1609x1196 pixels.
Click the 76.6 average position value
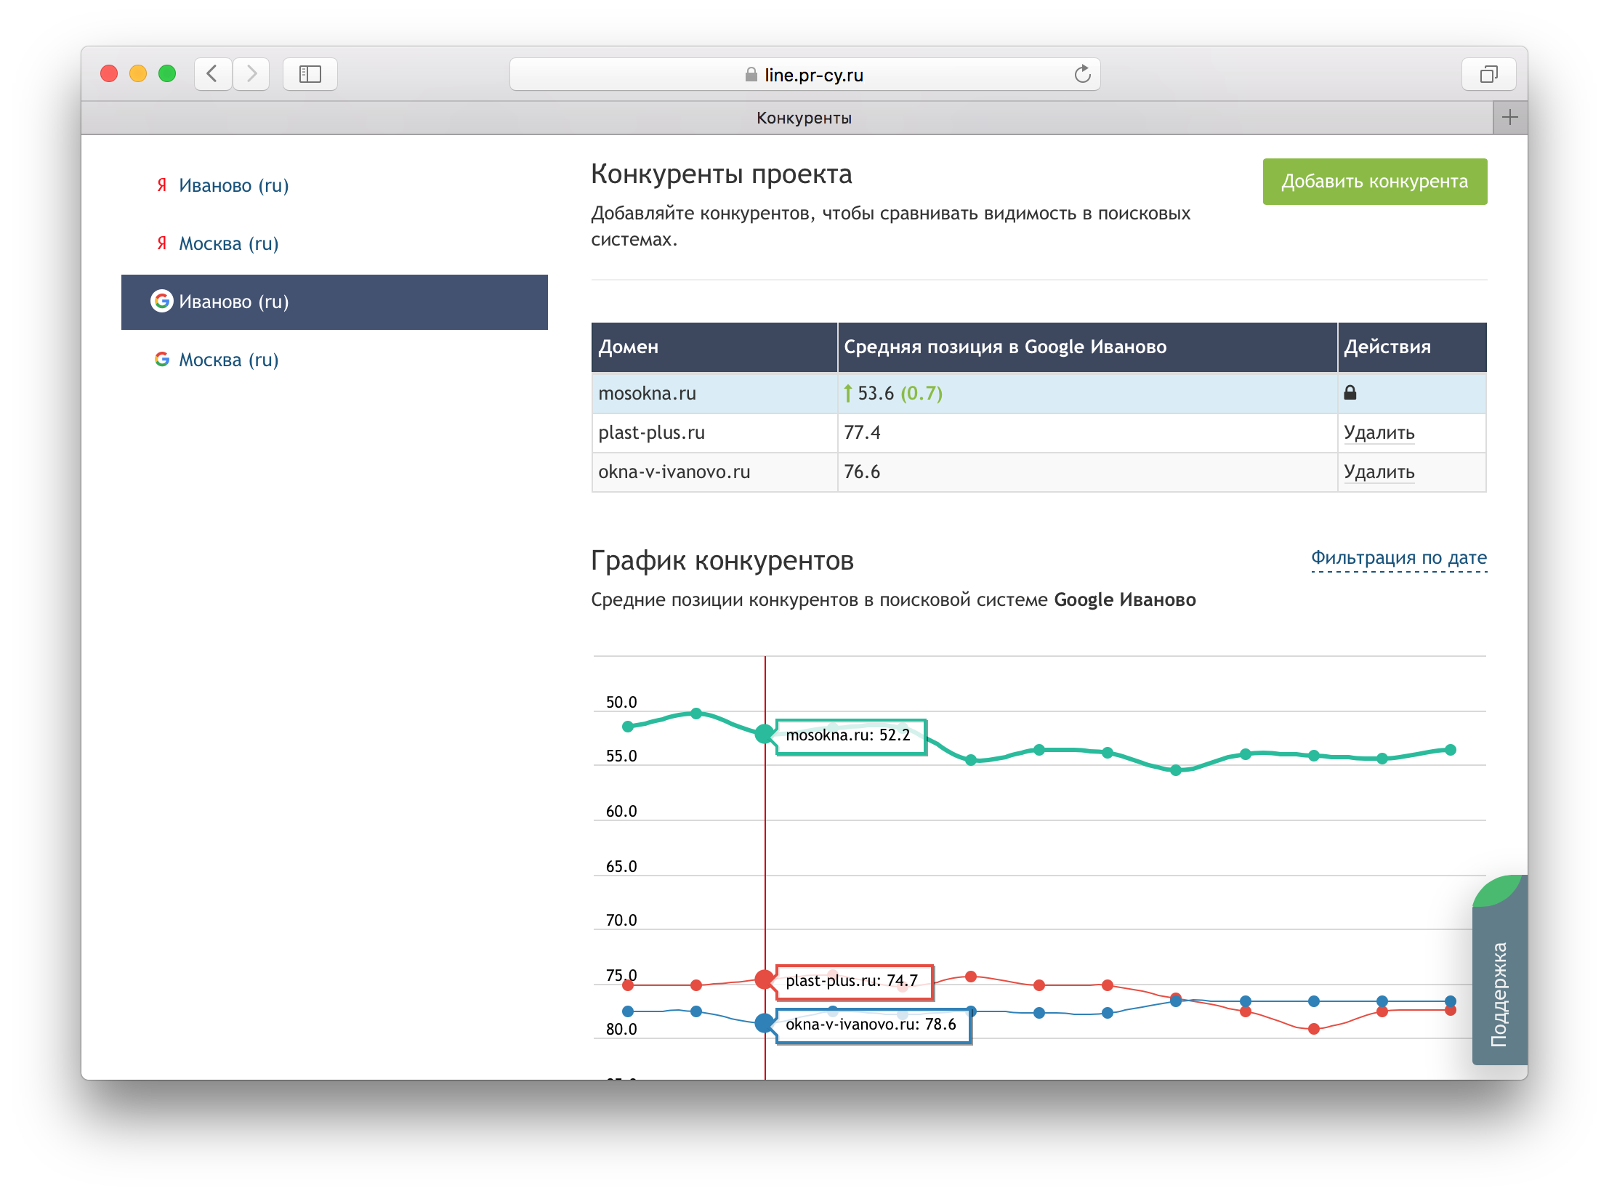point(862,472)
